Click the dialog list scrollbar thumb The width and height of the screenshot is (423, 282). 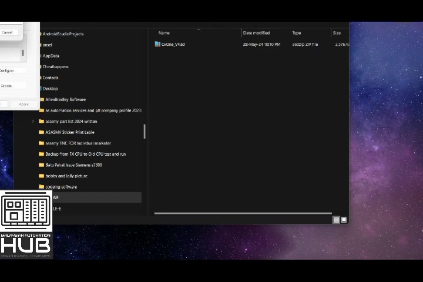click(23, 53)
